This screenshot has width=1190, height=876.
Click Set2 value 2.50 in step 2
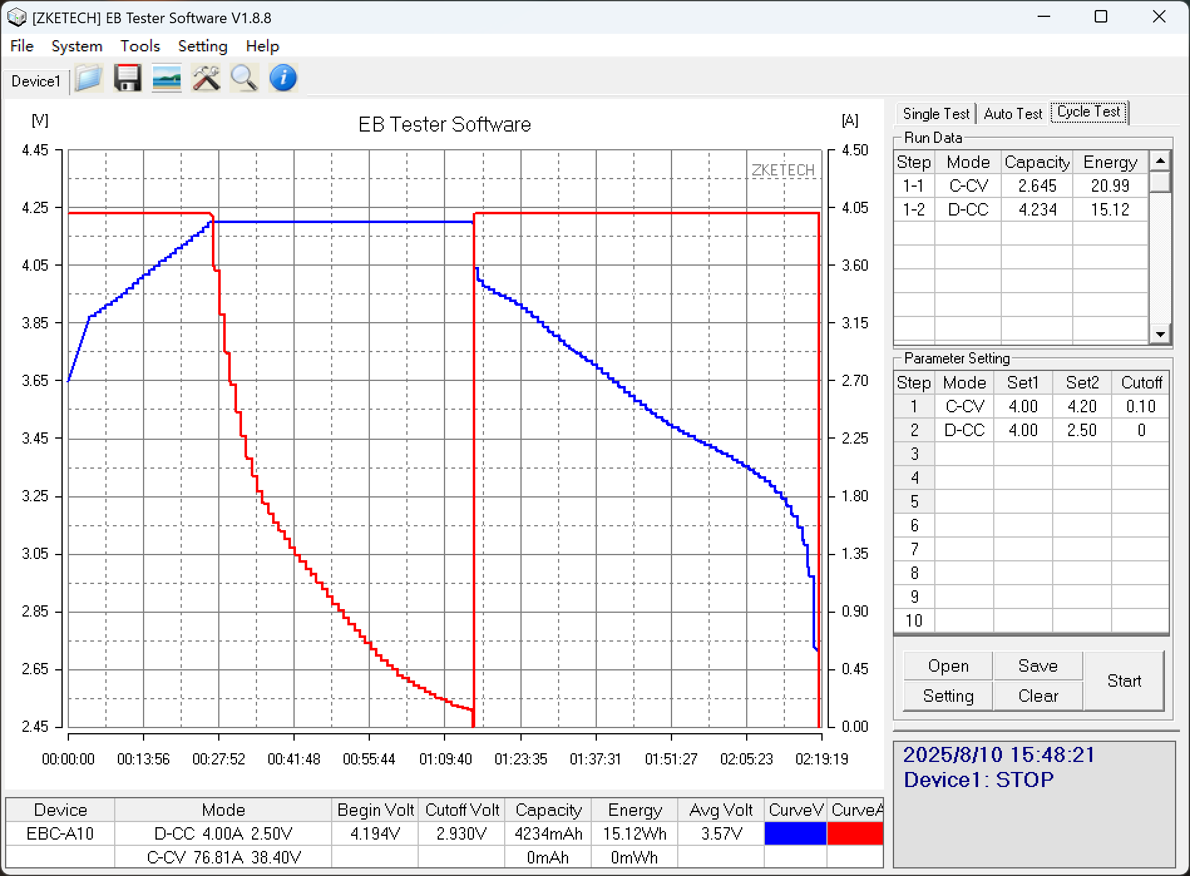(1082, 430)
